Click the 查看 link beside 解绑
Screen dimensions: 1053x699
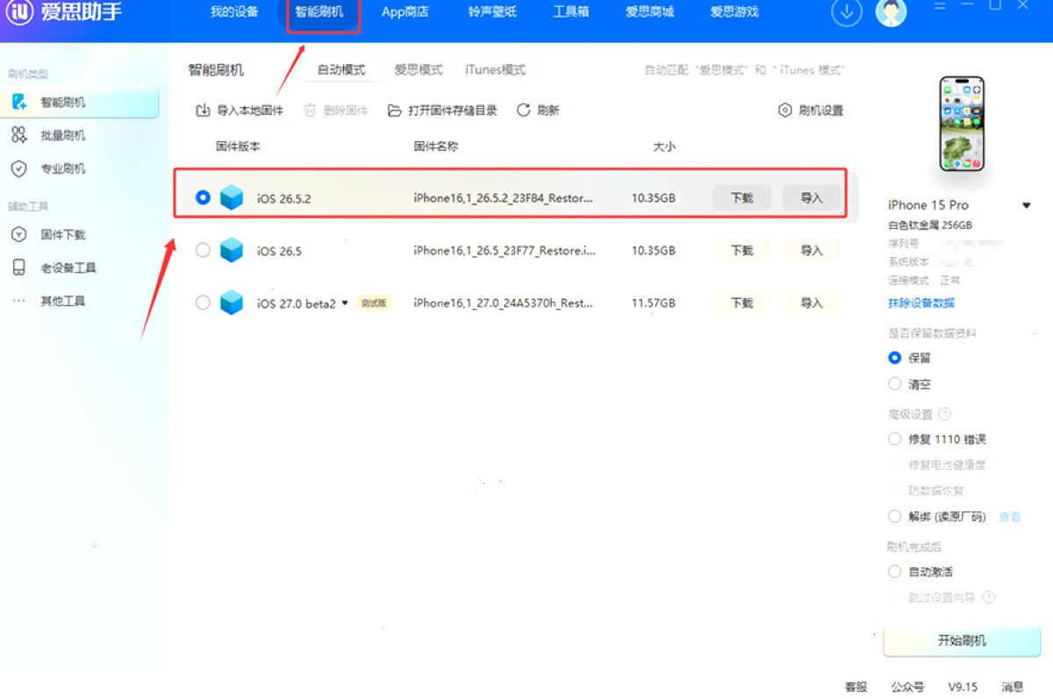tap(1010, 517)
